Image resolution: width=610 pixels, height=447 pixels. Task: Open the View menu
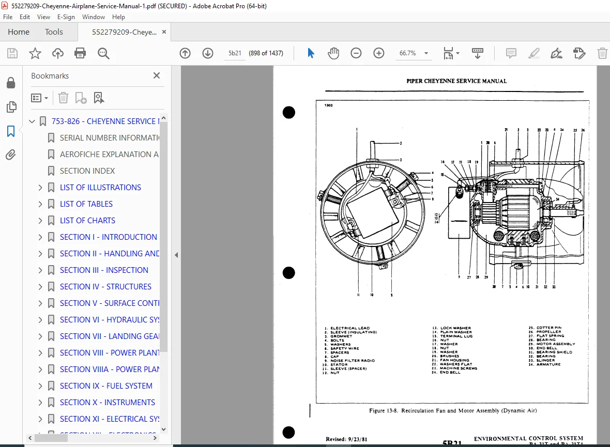pyautogui.click(x=43, y=17)
